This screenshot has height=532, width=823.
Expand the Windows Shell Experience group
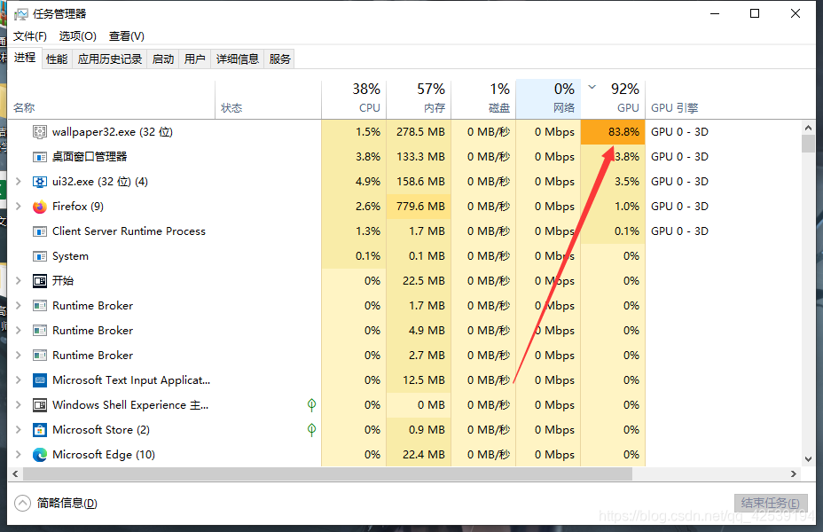click(x=19, y=405)
